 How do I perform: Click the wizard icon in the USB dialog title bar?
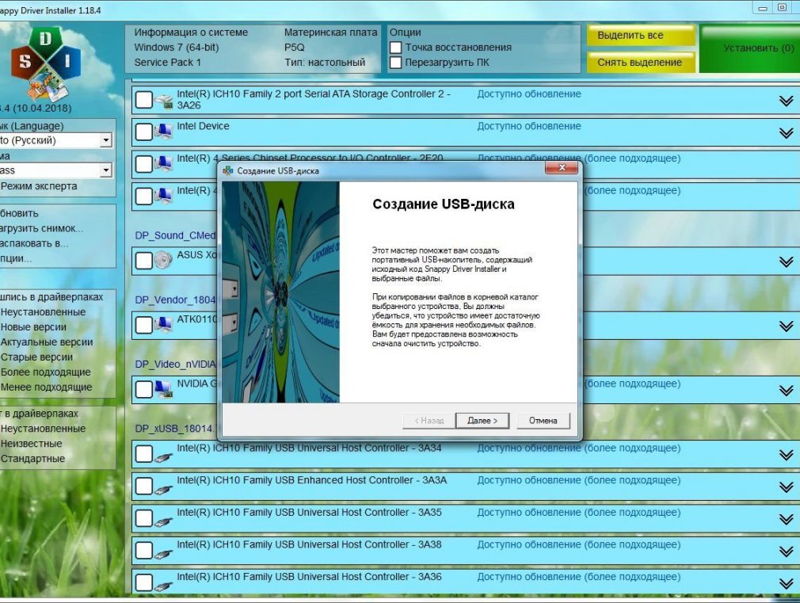228,170
